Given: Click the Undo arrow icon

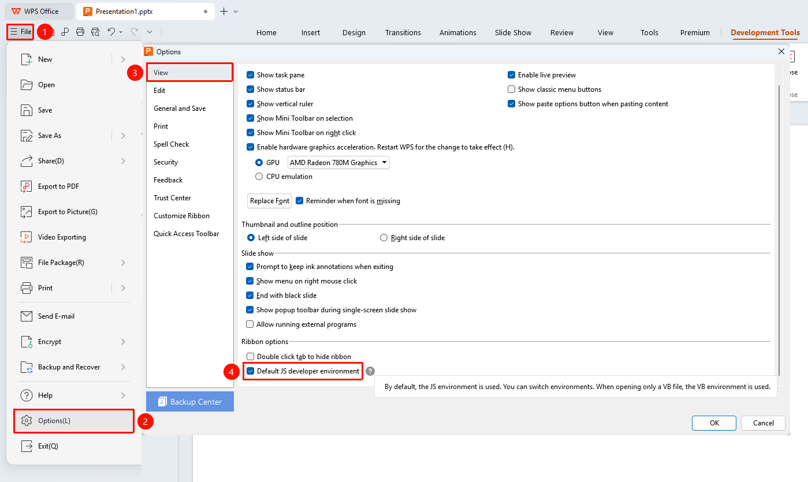Looking at the screenshot, I should pyautogui.click(x=111, y=32).
